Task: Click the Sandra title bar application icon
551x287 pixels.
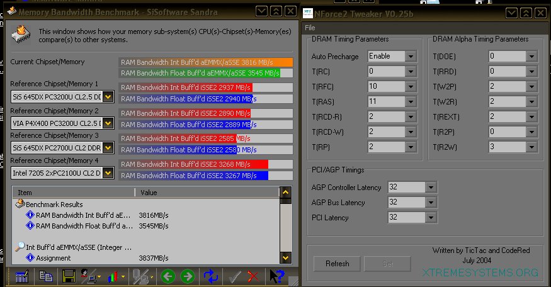Action: click(x=11, y=11)
